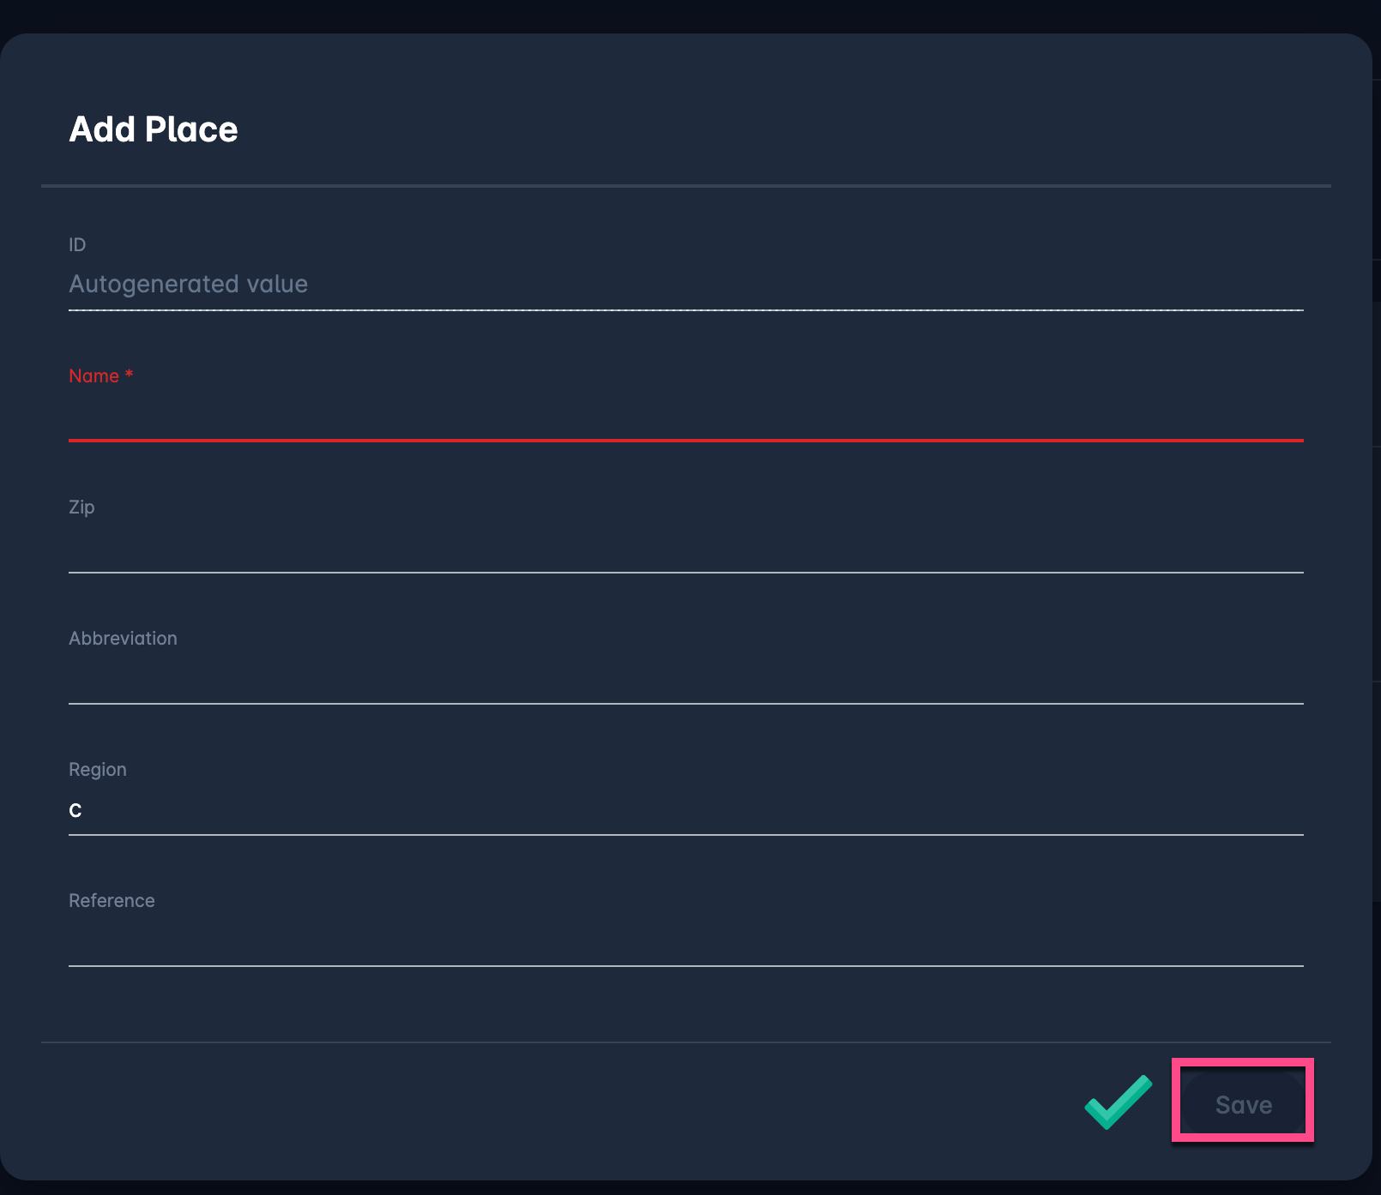Click the red Name label

[93, 376]
